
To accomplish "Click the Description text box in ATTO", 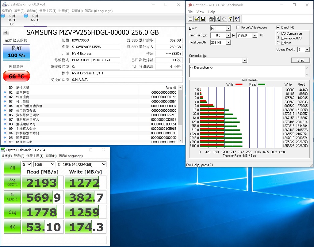I will tap(247, 71).
